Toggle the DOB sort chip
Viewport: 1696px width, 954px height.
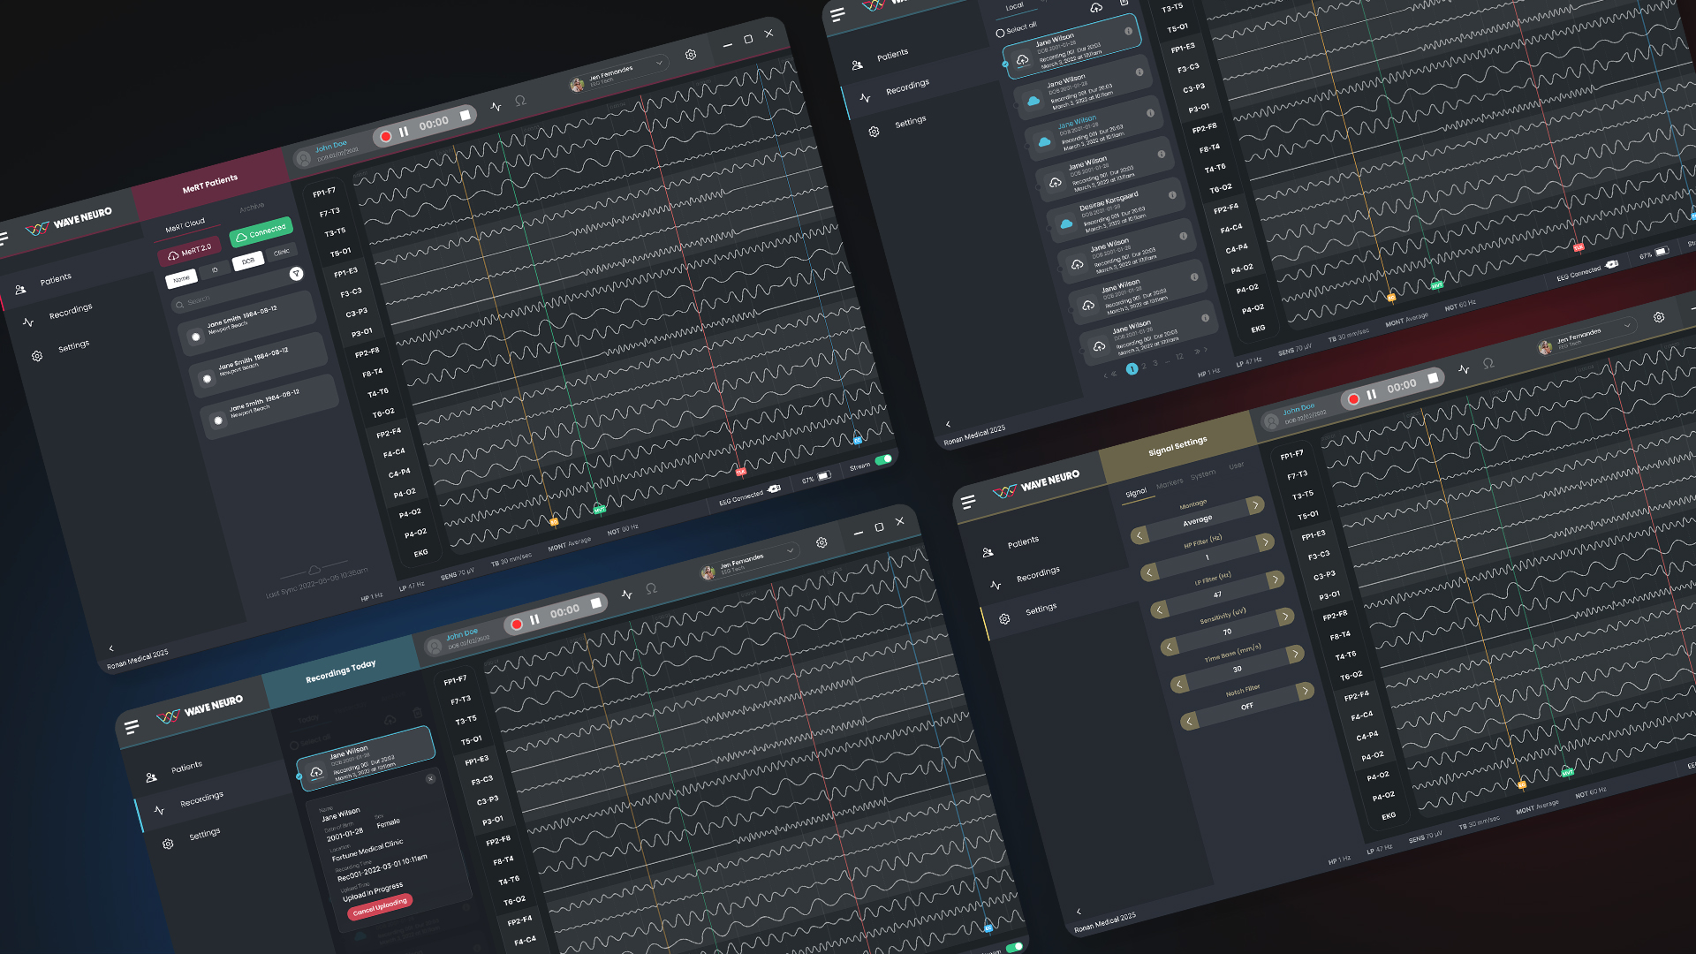pos(248,261)
